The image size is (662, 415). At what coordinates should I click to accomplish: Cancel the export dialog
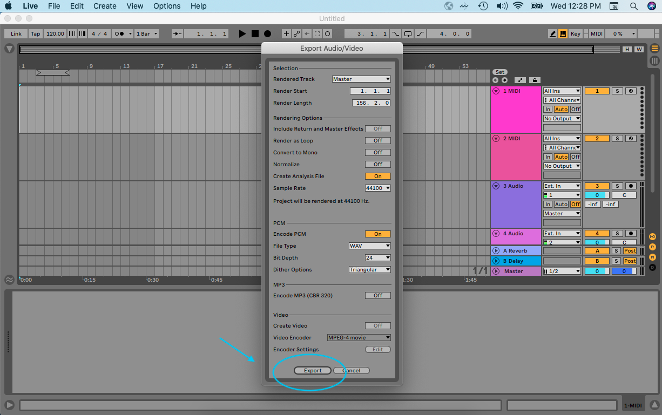[x=351, y=371]
